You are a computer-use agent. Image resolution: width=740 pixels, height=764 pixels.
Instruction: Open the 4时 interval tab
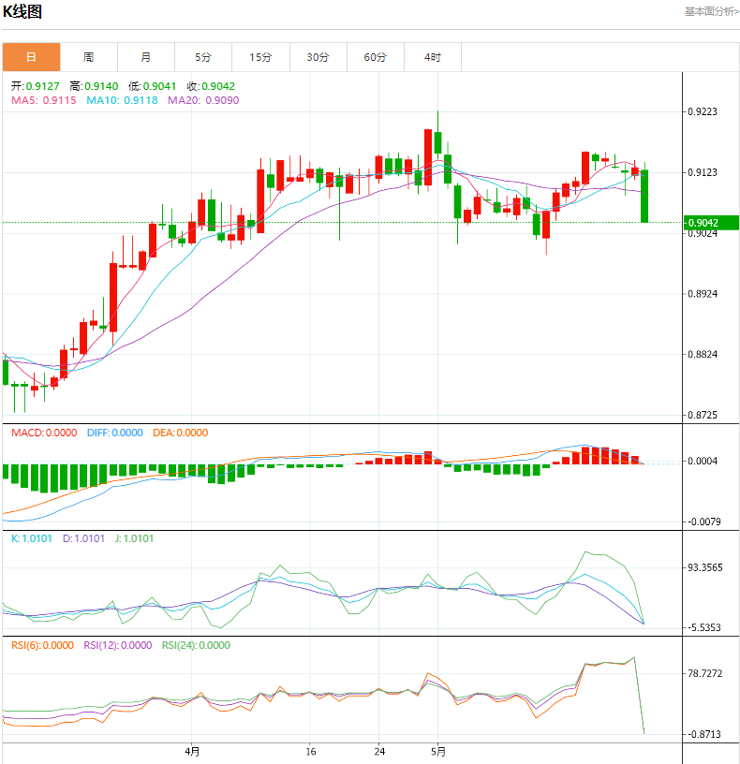[x=432, y=57]
